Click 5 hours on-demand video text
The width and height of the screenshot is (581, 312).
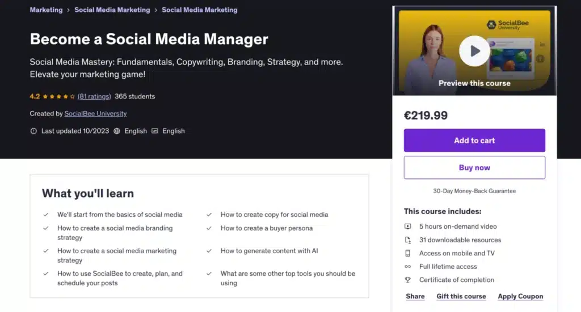pyautogui.click(x=458, y=226)
